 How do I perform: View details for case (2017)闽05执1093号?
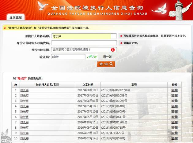(174, 101)
